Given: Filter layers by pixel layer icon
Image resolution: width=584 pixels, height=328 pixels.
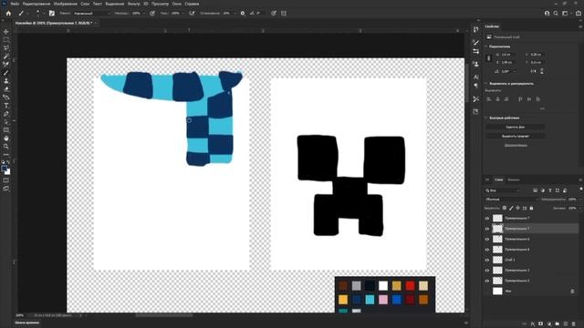Looking at the screenshot, I should pyautogui.click(x=536, y=190).
